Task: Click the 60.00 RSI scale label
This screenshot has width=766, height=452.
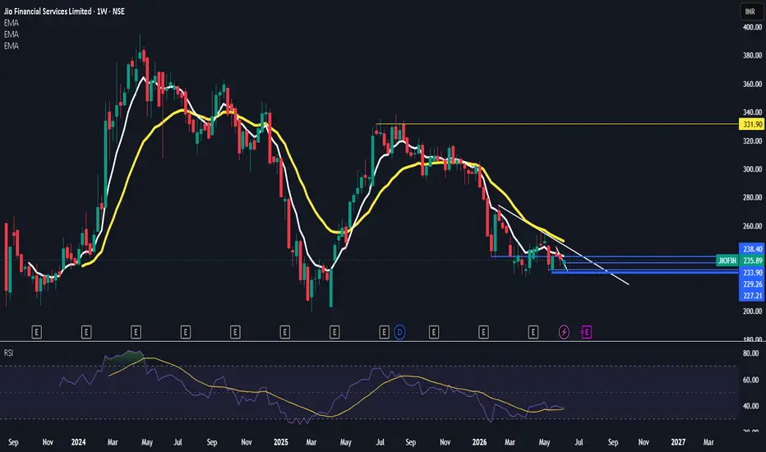Action: click(x=751, y=380)
